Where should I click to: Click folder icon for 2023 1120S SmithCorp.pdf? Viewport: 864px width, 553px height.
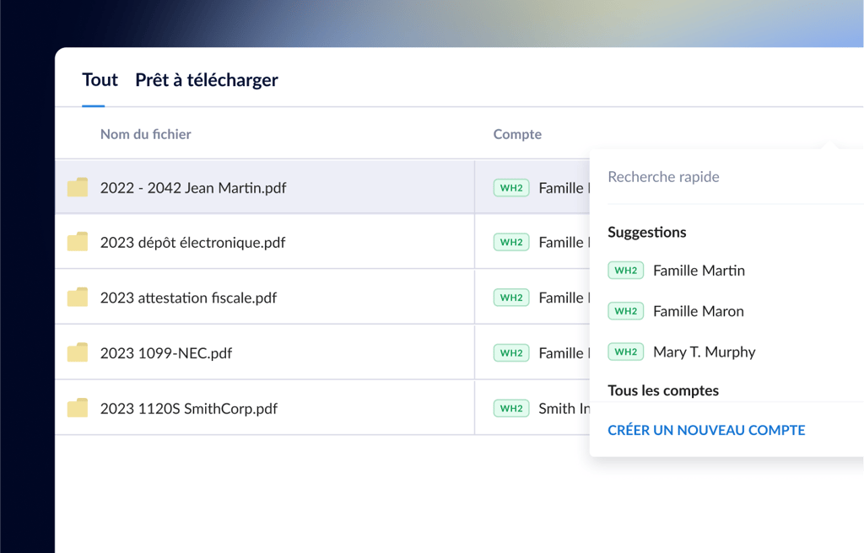[78, 408]
